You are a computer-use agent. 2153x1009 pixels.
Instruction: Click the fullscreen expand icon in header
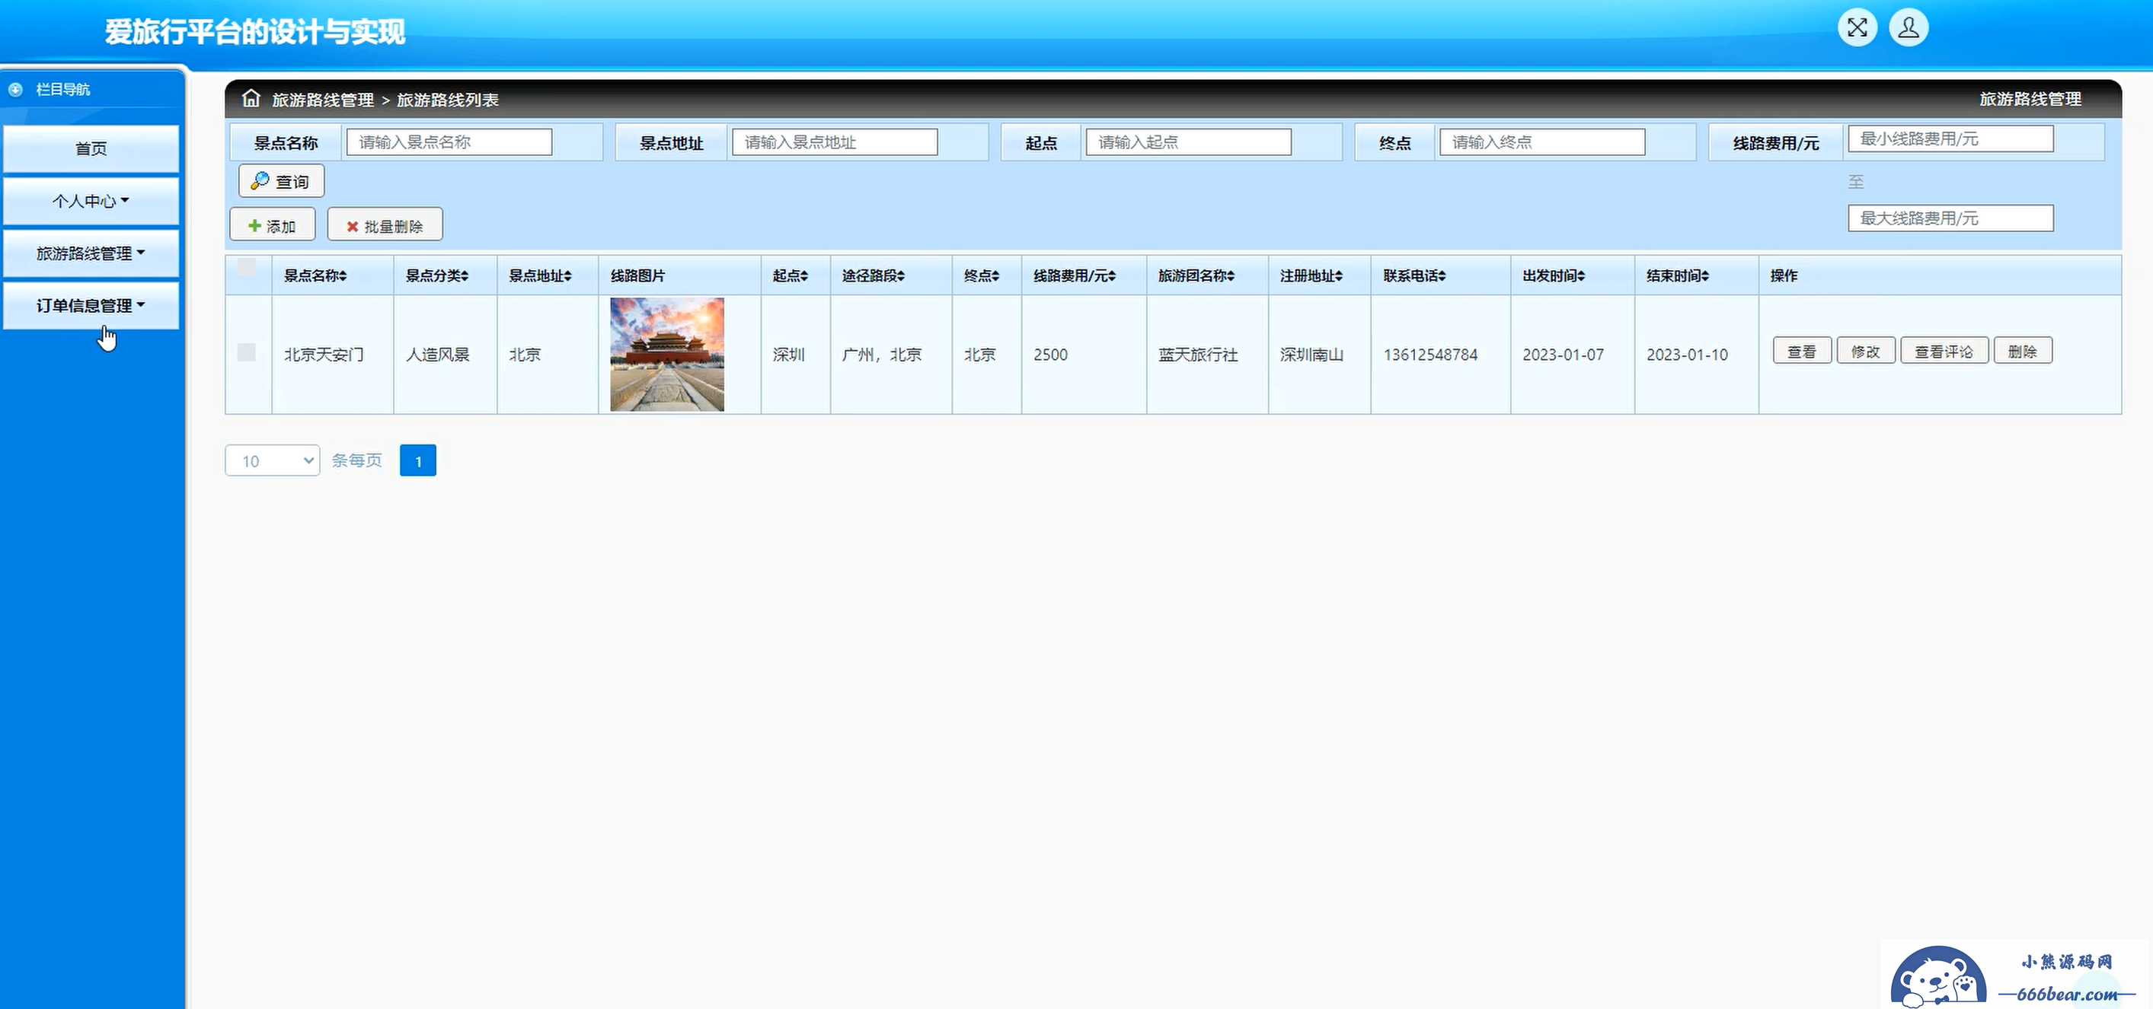[x=1858, y=27]
